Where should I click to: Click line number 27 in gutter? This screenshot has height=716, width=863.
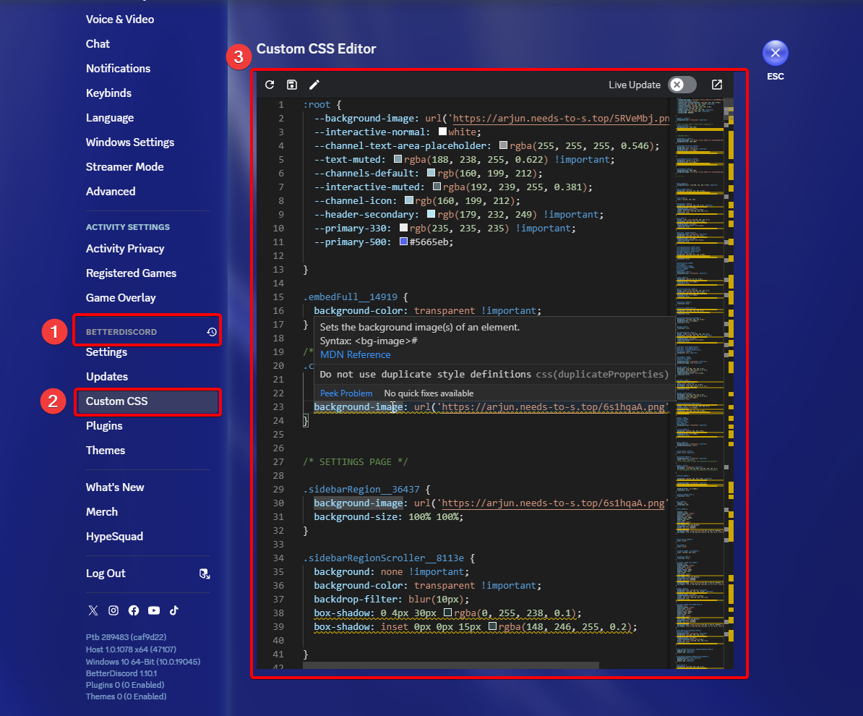278,461
